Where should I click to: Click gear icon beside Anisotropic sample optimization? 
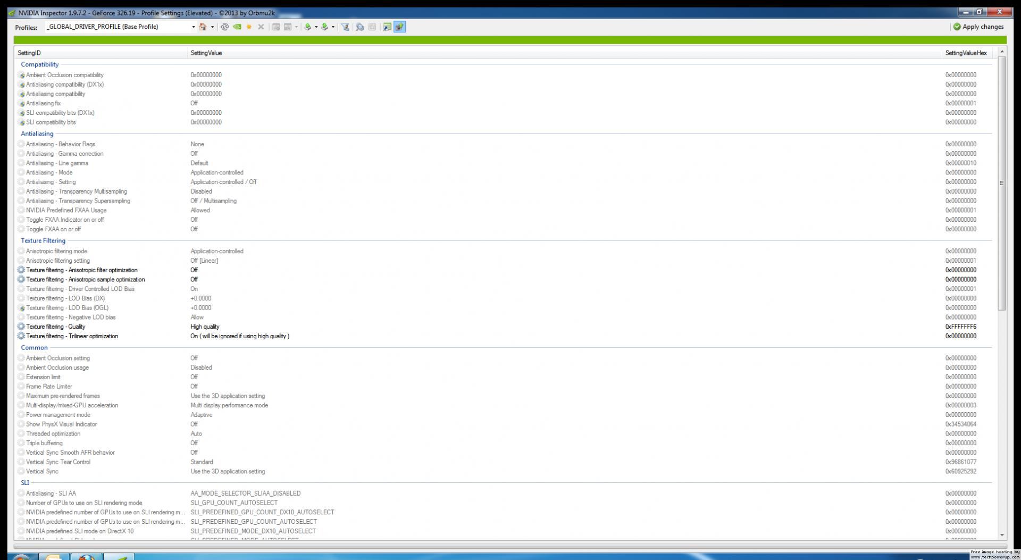[x=21, y=279]
